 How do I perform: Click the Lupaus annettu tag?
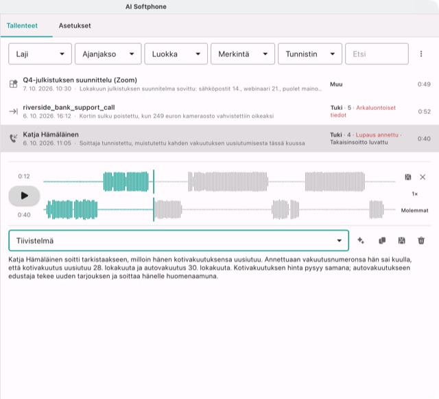(x=377, y=135)
